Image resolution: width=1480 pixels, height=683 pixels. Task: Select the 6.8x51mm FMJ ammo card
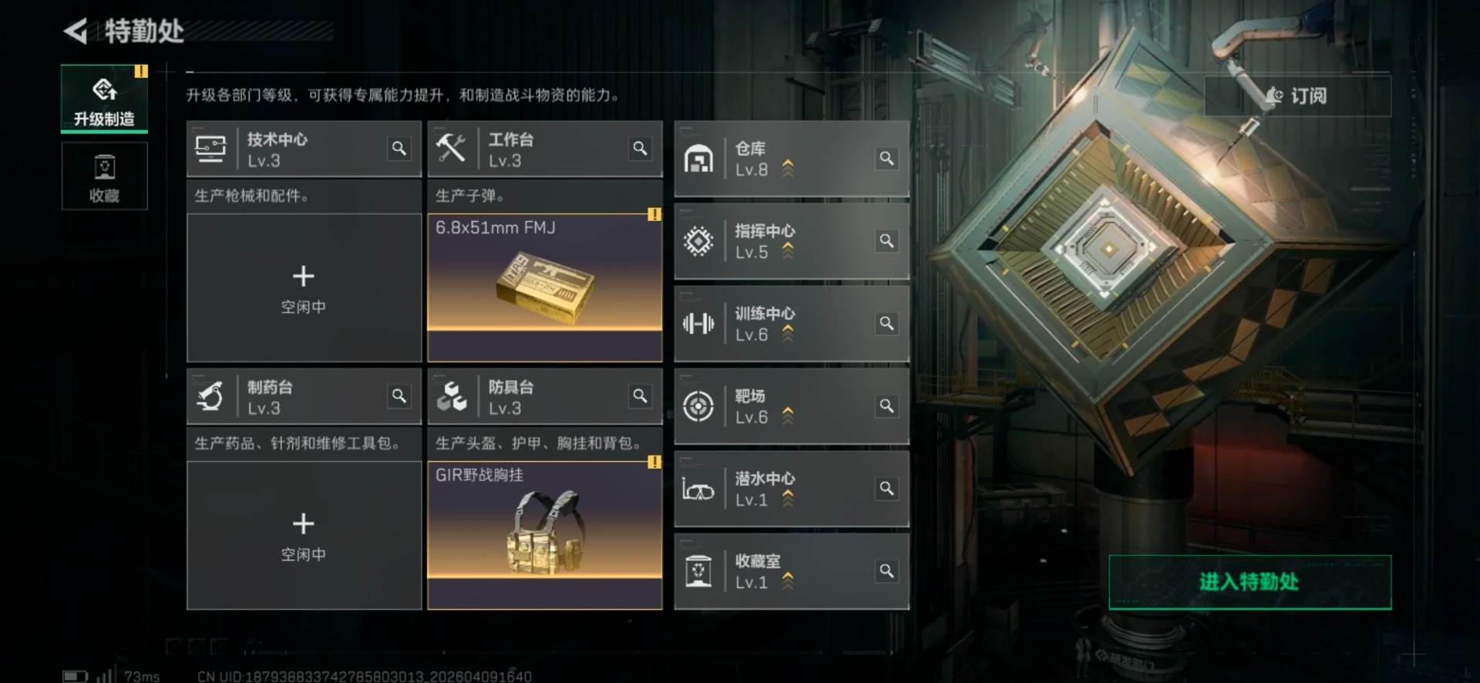545,288
